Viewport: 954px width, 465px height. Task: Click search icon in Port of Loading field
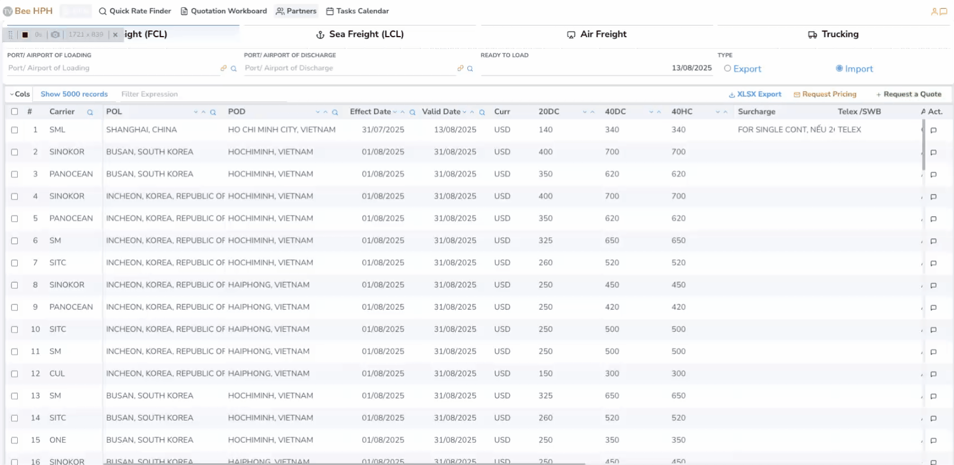[x=233, y=69]
